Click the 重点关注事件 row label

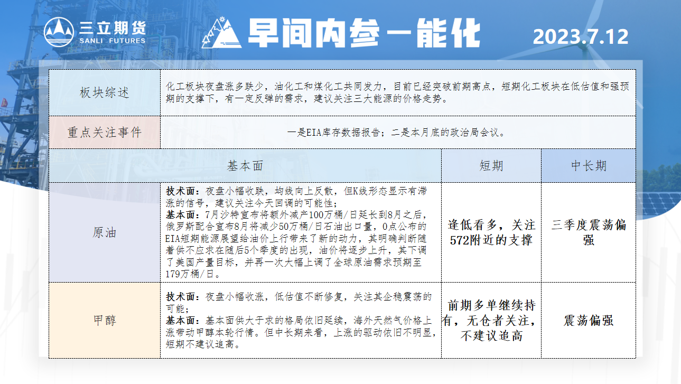[105, 132]
